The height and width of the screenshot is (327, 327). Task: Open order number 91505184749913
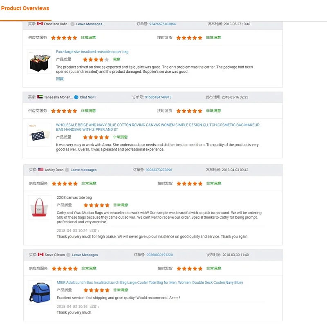click(158, 97)
